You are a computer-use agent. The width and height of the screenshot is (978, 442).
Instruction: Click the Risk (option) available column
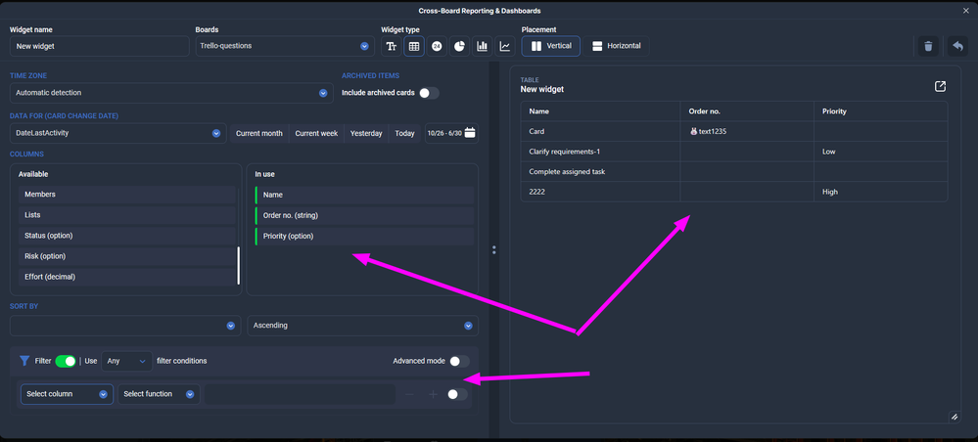point(127,256)
